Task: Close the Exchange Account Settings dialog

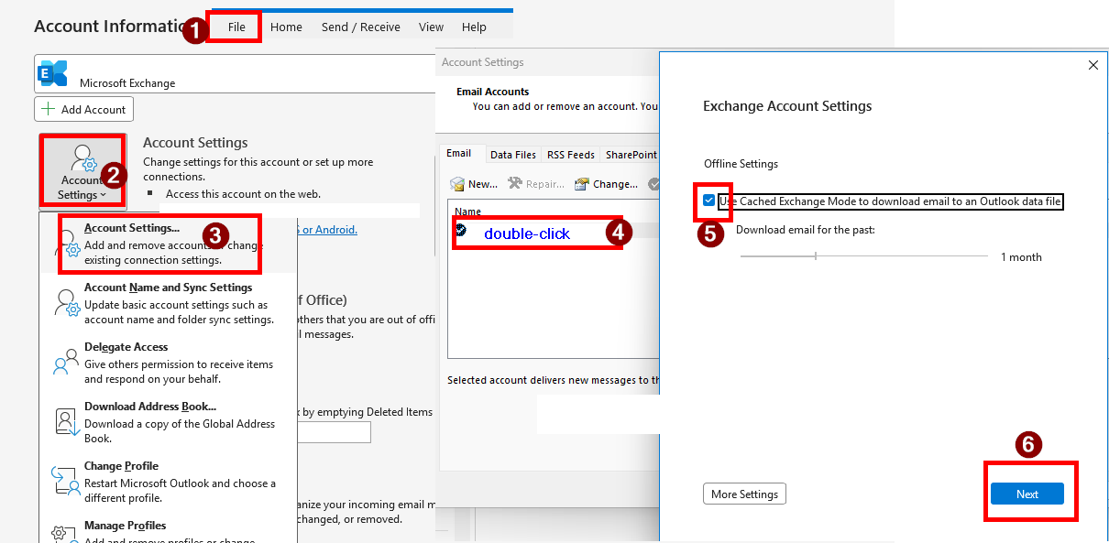Action: click(x=1093, y=65)
